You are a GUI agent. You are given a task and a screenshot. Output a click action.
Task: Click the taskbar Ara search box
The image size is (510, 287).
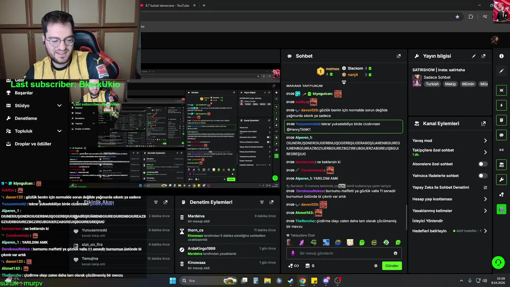[x=208, y=281]
